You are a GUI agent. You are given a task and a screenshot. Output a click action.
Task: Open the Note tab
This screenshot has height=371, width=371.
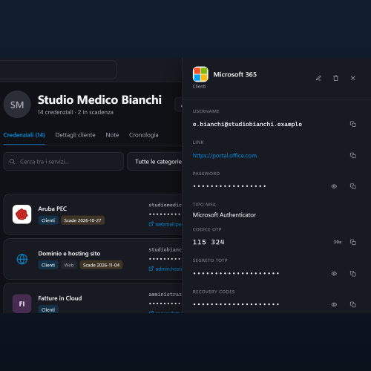(x=112, y=135)
